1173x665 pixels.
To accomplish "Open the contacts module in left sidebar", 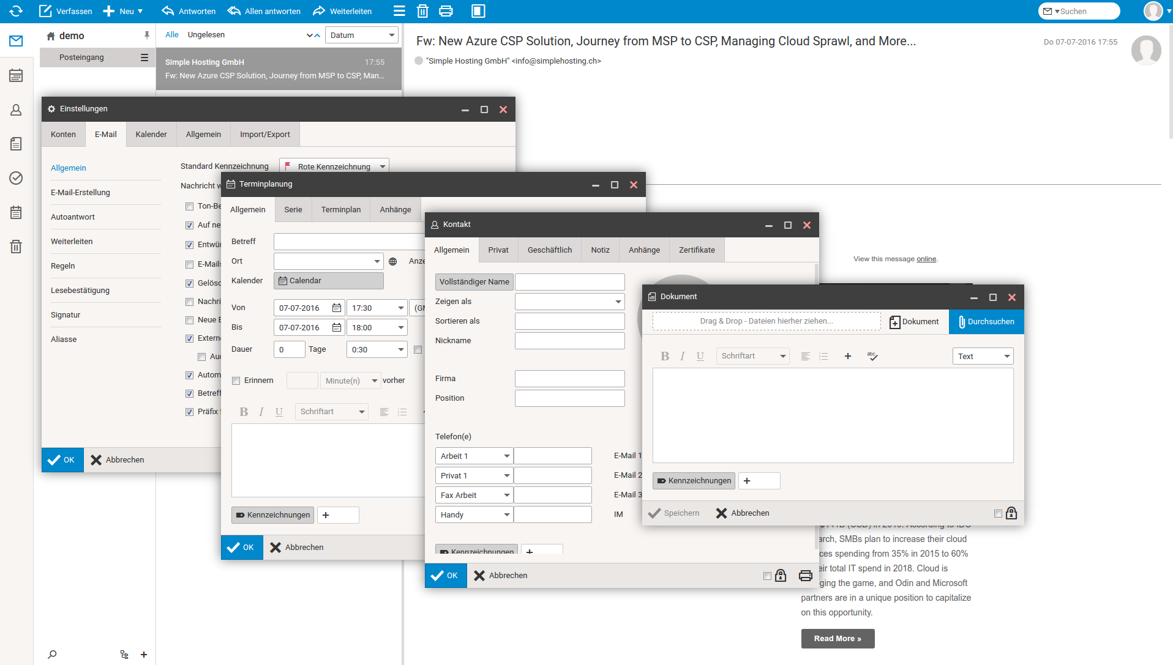I will click(x=16, y=110).
